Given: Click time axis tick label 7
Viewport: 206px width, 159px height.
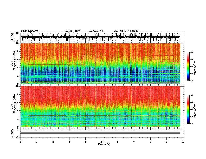Looking at the screenshot, I should [134, 142].
